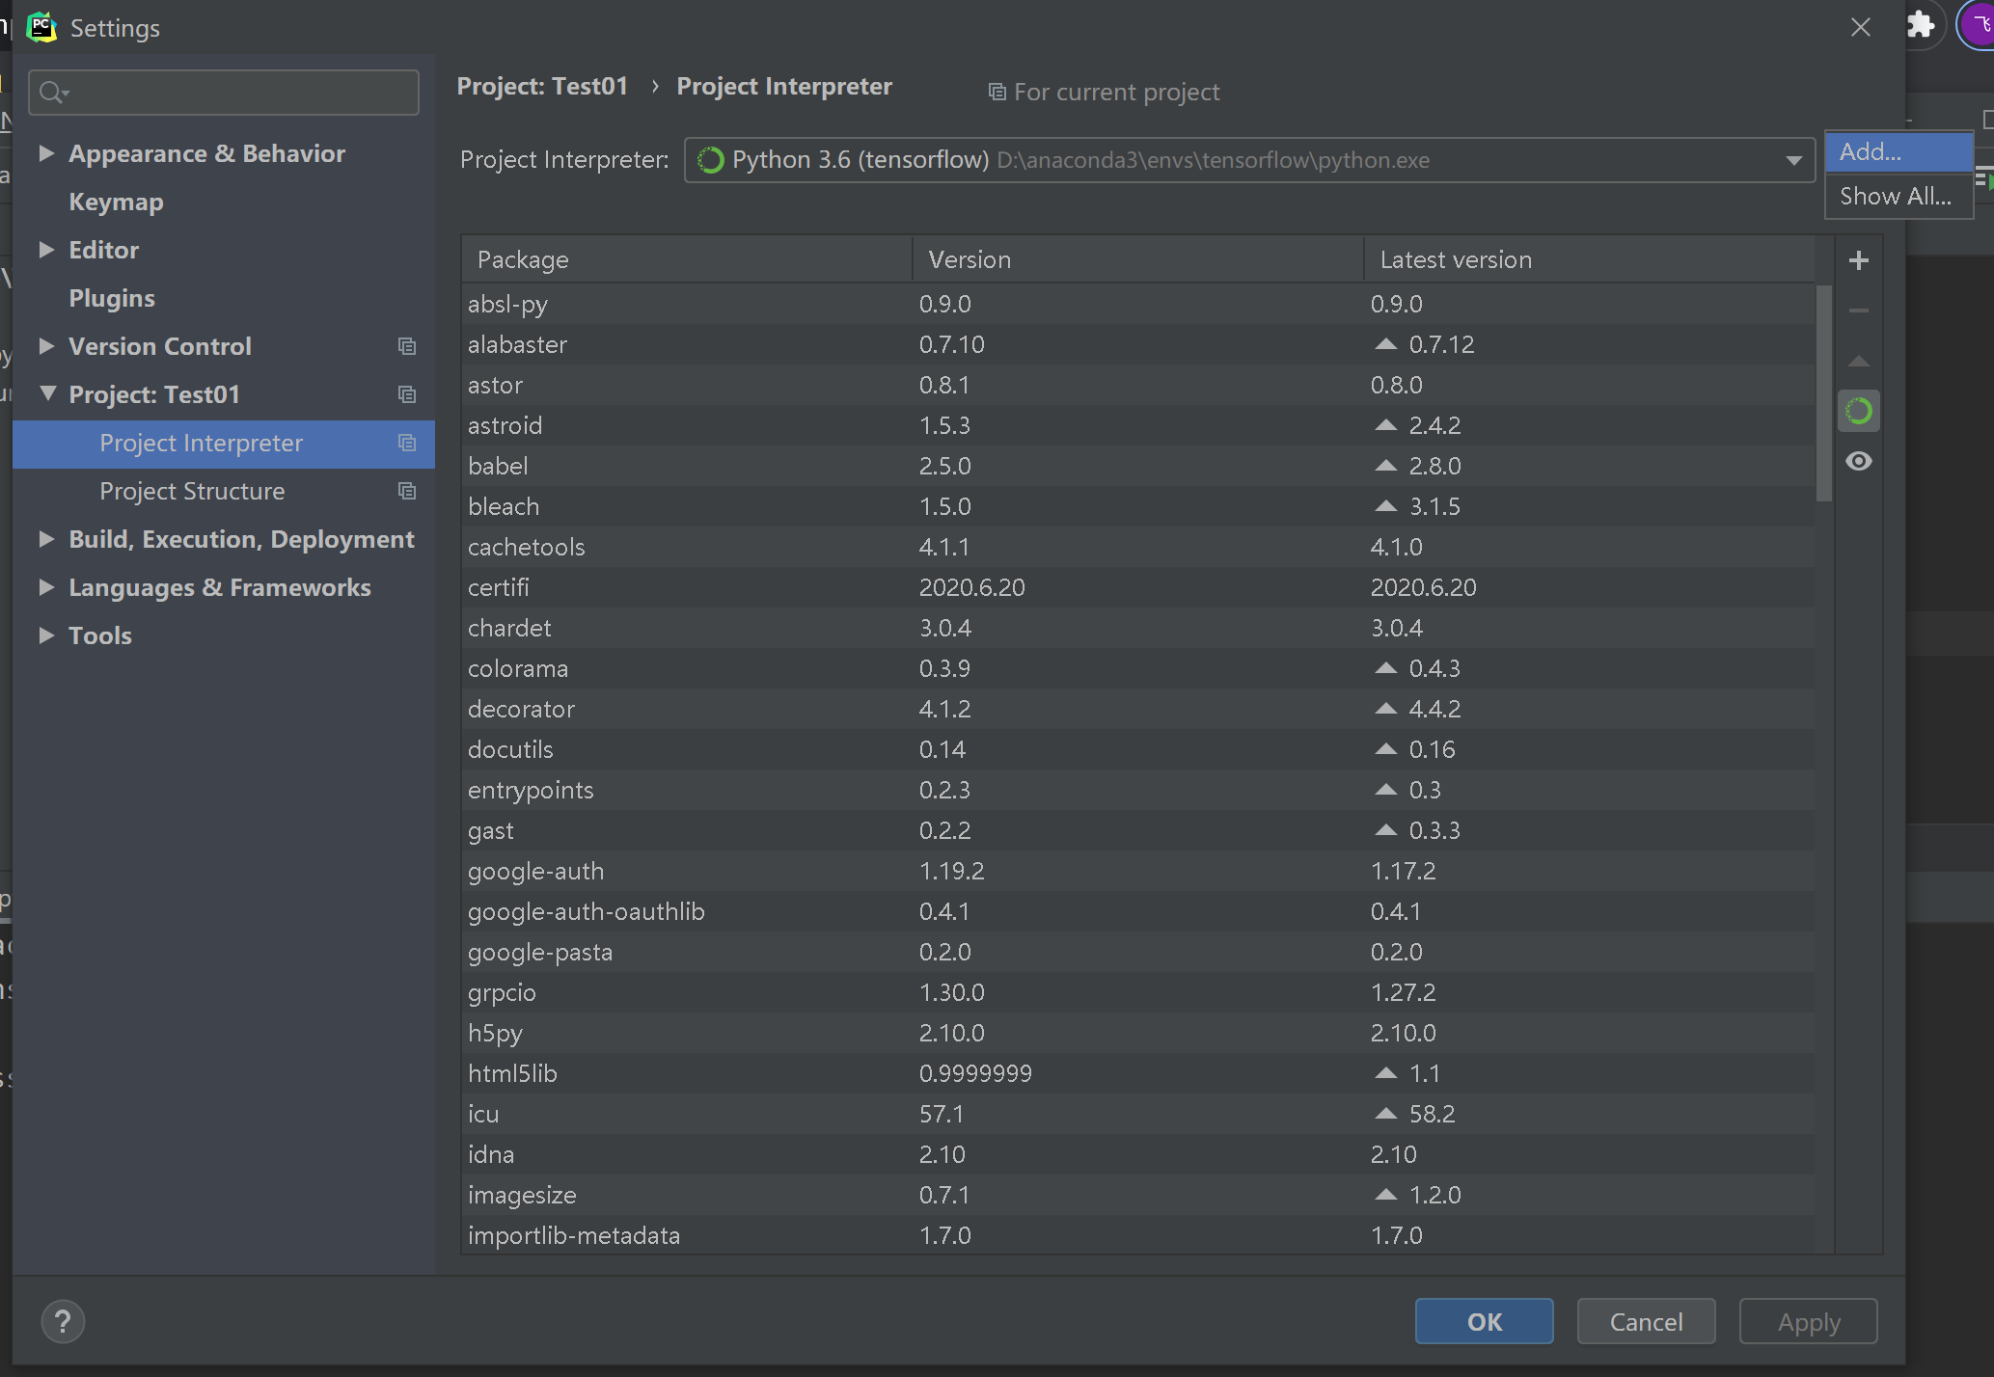This screenshot has width=1994, height=1377.
Task: Click copy icon next to Version Control
Action: tap(407, 346)
